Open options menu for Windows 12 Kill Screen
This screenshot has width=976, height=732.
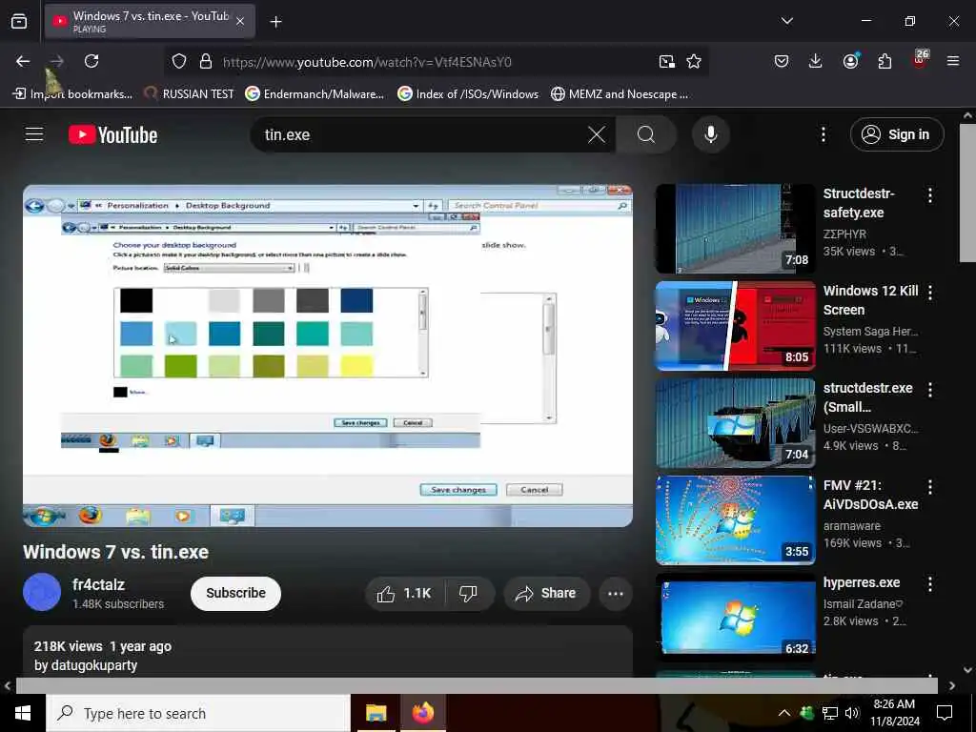930,293
